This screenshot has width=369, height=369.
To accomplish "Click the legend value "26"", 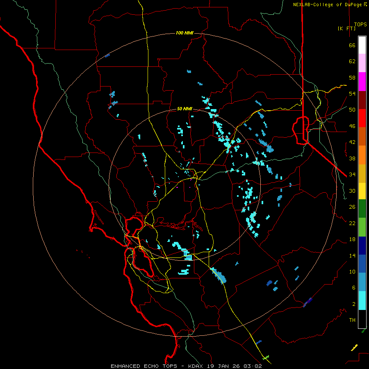I will coord(352,207).
